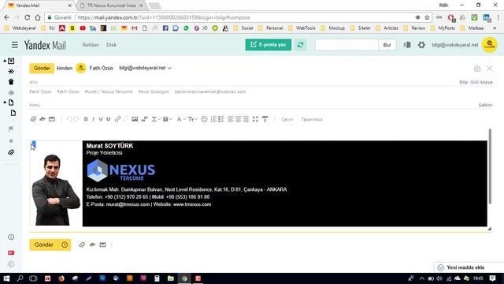The height and width of the screenshot is (284, 504).
Task: Toggle underline formatting
Action: [101, 119]
